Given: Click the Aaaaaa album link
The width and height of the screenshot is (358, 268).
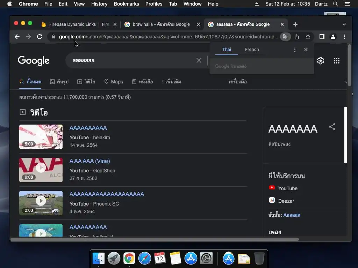Looking at the screenshot, I should [x=292, y=215].
